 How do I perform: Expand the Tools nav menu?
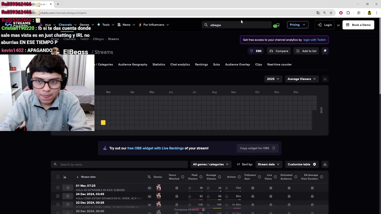click(x=106, y=25)
